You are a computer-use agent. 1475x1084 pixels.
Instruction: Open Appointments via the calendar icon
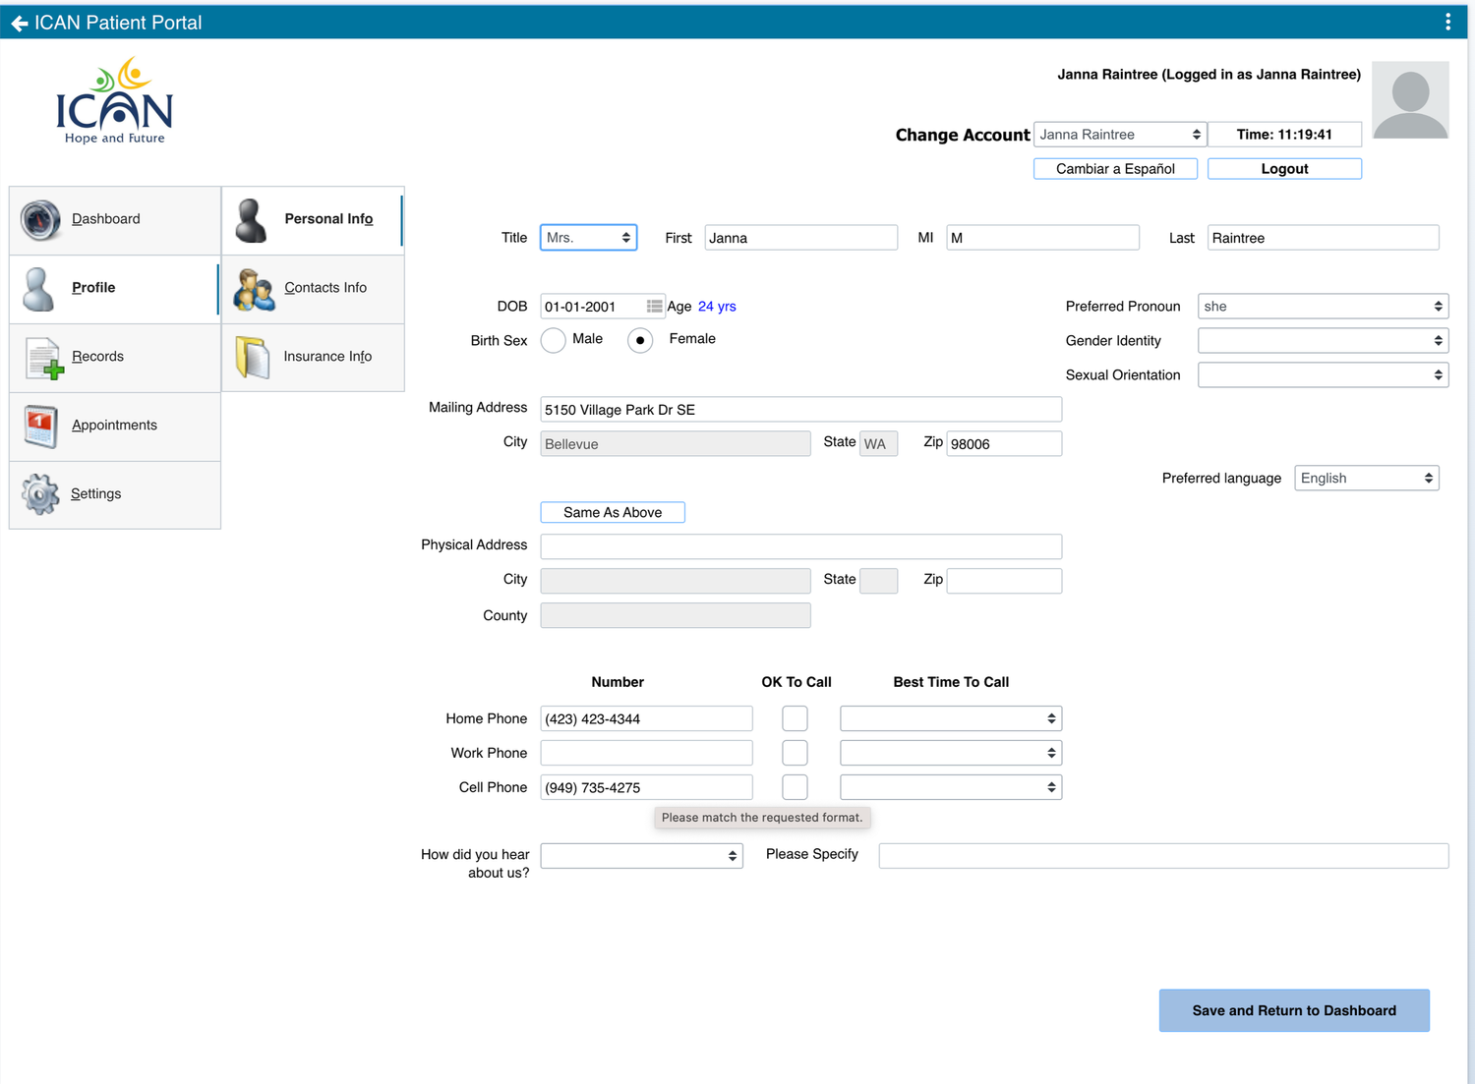pyautogui.click(x=39, y=426)
